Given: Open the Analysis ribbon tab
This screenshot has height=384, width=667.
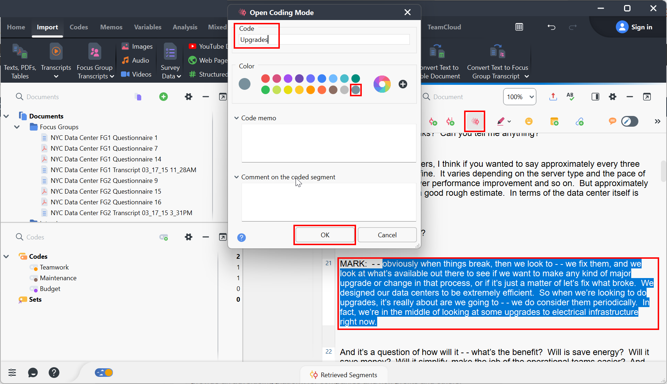Looking at the screenshot, I should pyautogui.click(x=185, y=27).
